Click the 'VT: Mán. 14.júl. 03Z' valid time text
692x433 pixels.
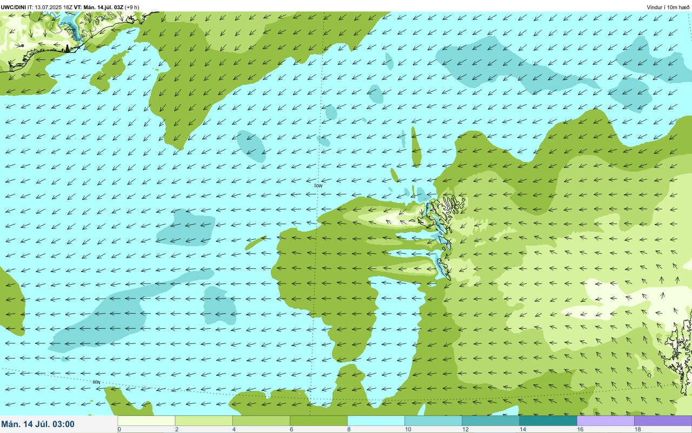coord(99,7)
